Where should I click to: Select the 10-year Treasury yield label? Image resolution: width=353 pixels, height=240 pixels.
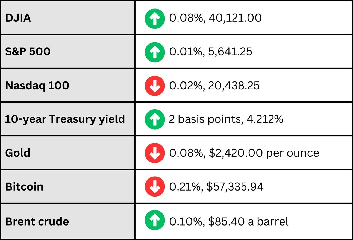(65, 119)
